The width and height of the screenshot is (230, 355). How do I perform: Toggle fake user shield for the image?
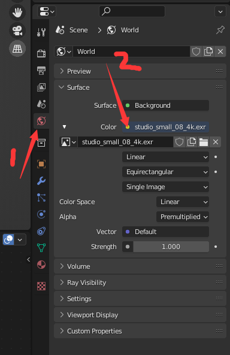179,142
